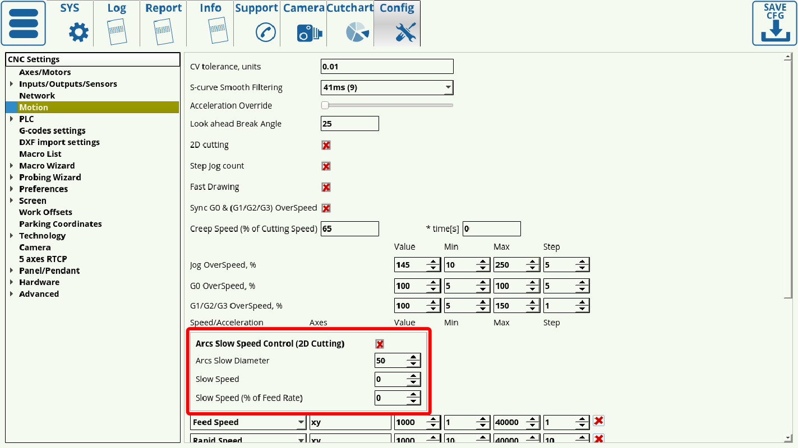Open the SYS gear tab

[x=78, y=32]
